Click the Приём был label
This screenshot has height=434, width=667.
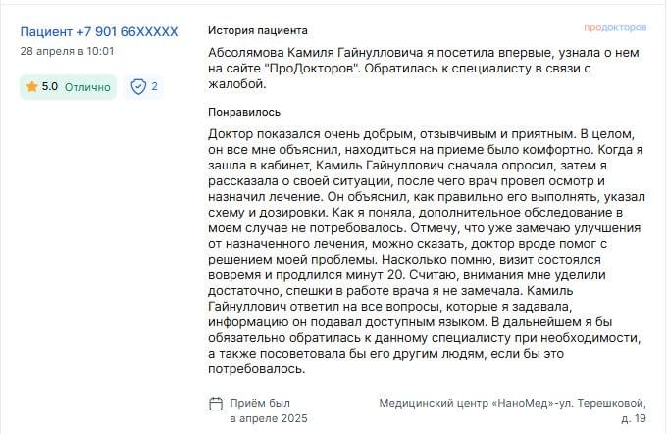tap(260, 403)
